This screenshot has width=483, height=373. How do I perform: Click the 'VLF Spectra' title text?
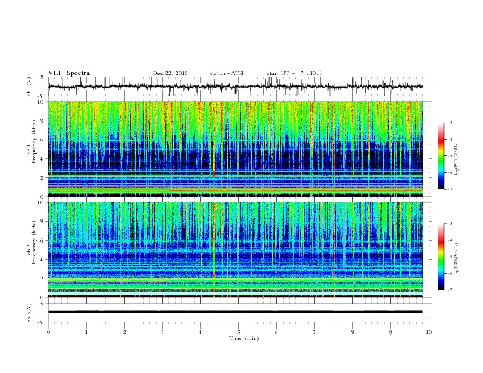click(x=69, y=73)
